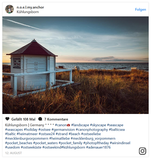
Task: Select the #mecklenburgvorpommern hashtag
Action: tap(27, 139)
